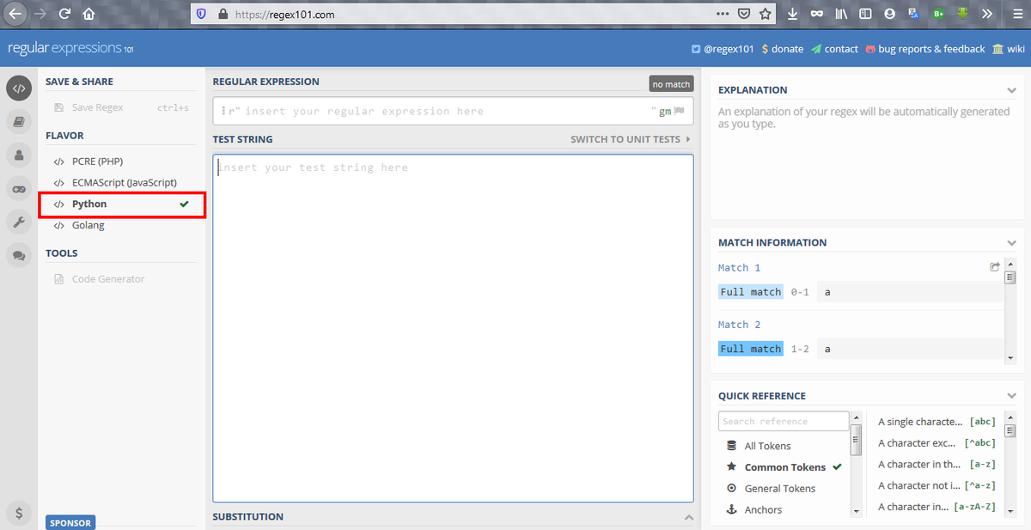Click the regular expression input field
The image size is (1031, 530).
coord(453,111)
